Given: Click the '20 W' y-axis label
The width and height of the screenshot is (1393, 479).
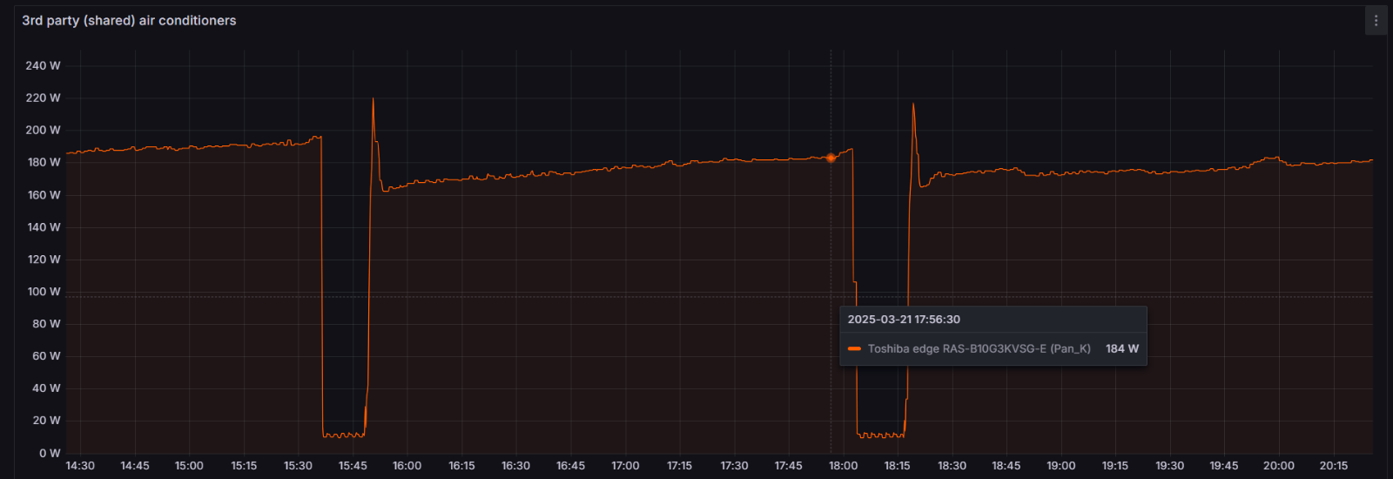Looking at the screenshot, I should point(47,421).
